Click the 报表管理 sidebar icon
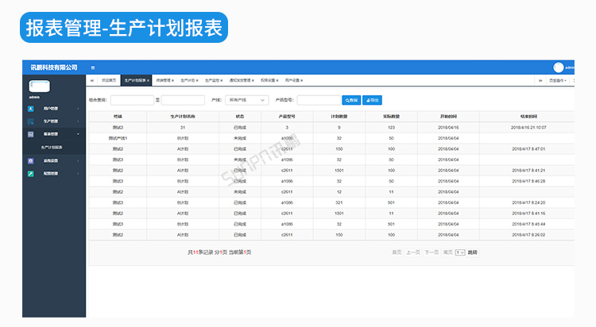Screen dimensions: 596x327 [x=30, y=134]
